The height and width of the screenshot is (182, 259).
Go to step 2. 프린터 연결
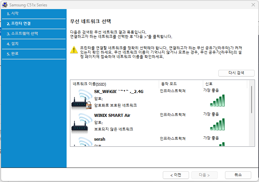tap(34, 24)
